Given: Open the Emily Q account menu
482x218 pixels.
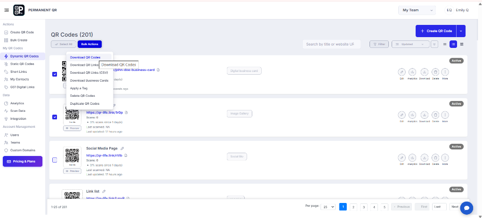Looking at the screenshot, I should 457,10.
